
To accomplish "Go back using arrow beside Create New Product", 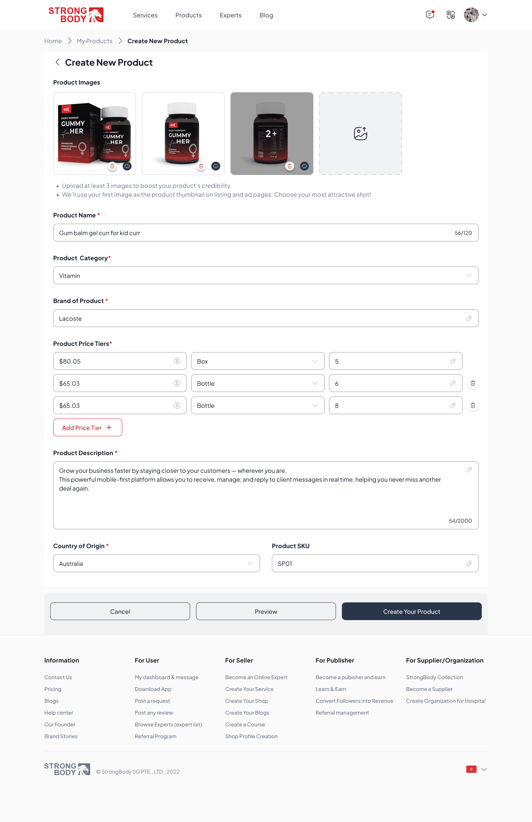I will 57,62.
